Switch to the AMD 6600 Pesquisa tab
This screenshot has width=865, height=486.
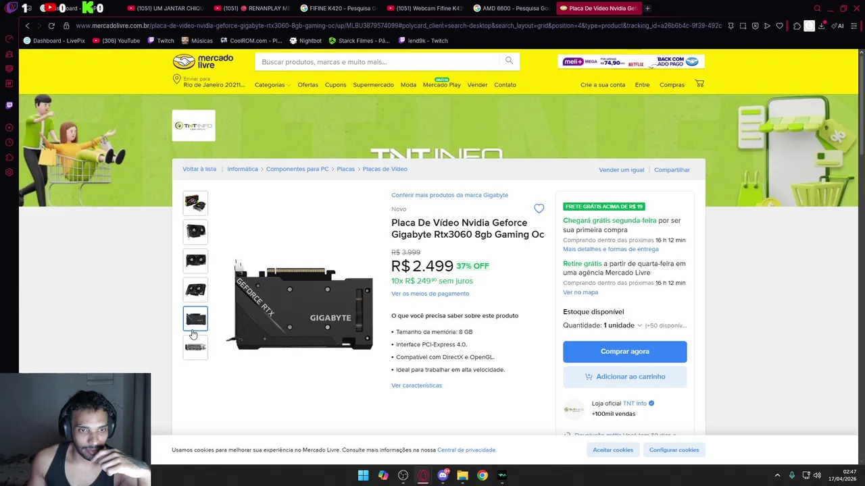(512, 8)
